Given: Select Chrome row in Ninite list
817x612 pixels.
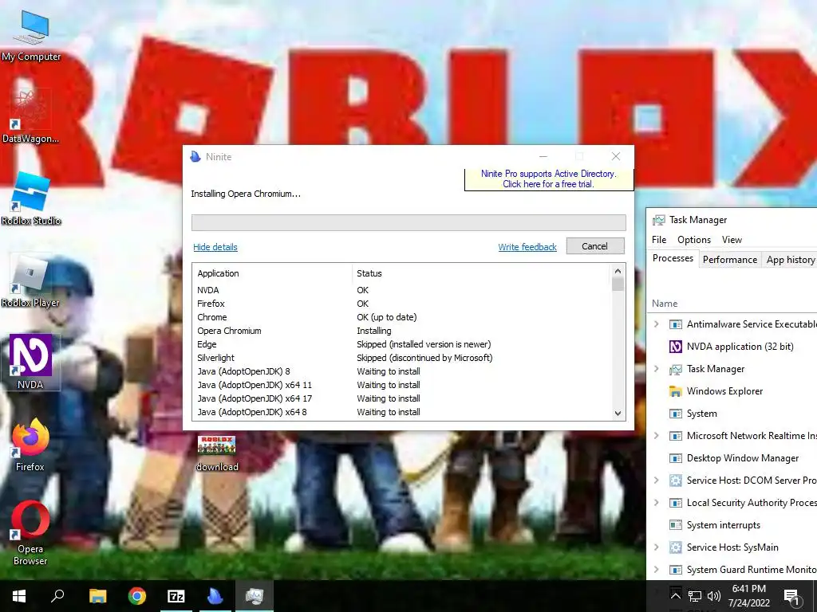Looking at the screenshot, I should coord(401,317).
